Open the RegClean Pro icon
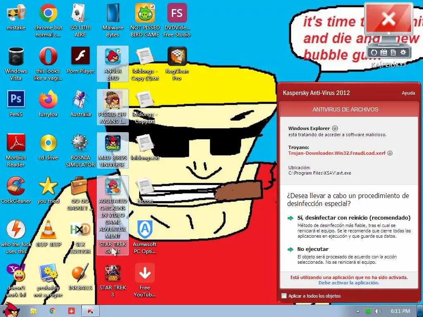The image size is (423, 317). point(177,64)
